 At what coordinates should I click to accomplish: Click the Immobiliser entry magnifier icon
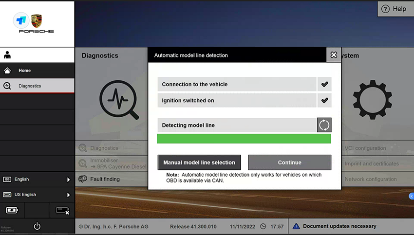(x=83, y=163)
